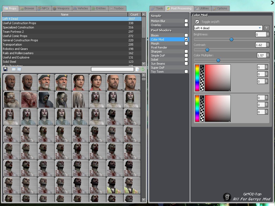Click the down arrow of the category list scrollbar
The image size is (275, 206).
tap(144, 64)
